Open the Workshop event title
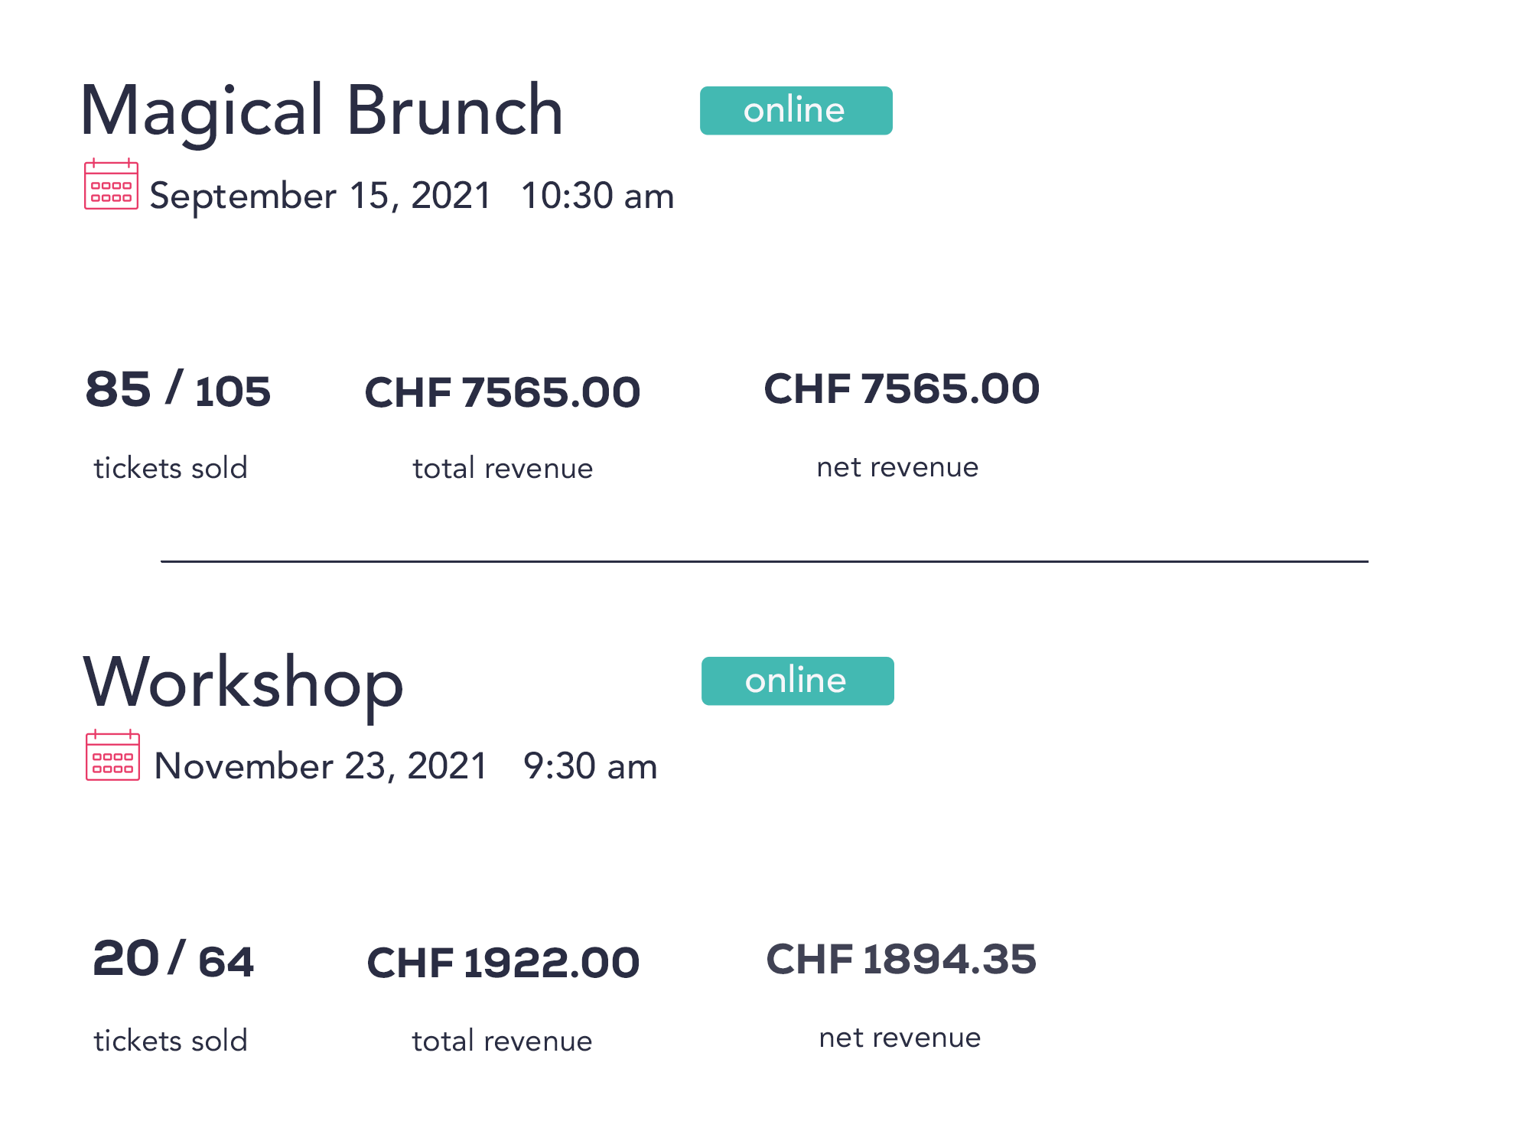This screenshot has width=1530, height=1147. tap(243, 684)
